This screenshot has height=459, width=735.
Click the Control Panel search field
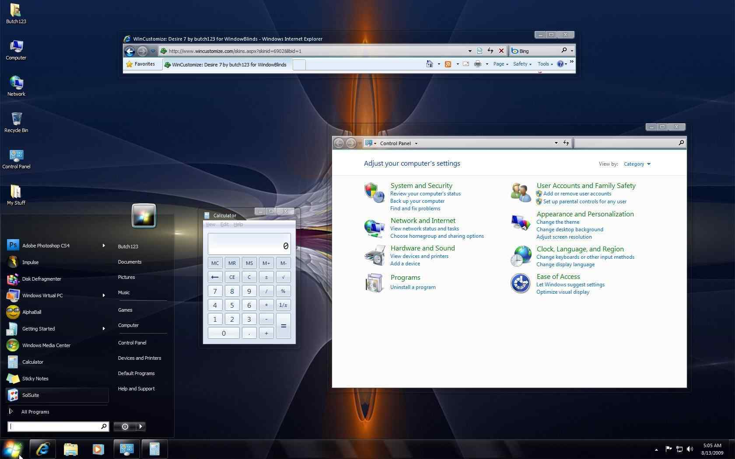coord(630,143)
